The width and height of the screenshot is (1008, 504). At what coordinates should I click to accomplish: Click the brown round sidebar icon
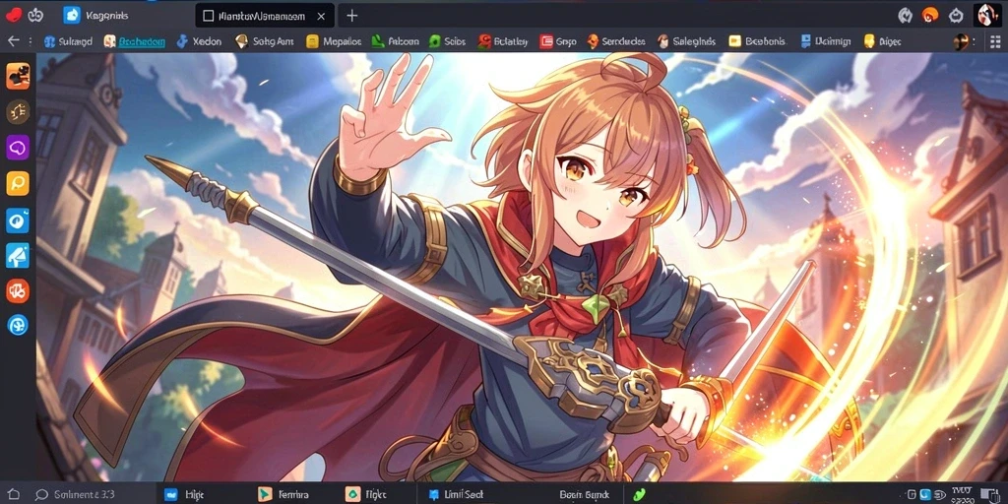pyautogui.click(x=18, y=112)
